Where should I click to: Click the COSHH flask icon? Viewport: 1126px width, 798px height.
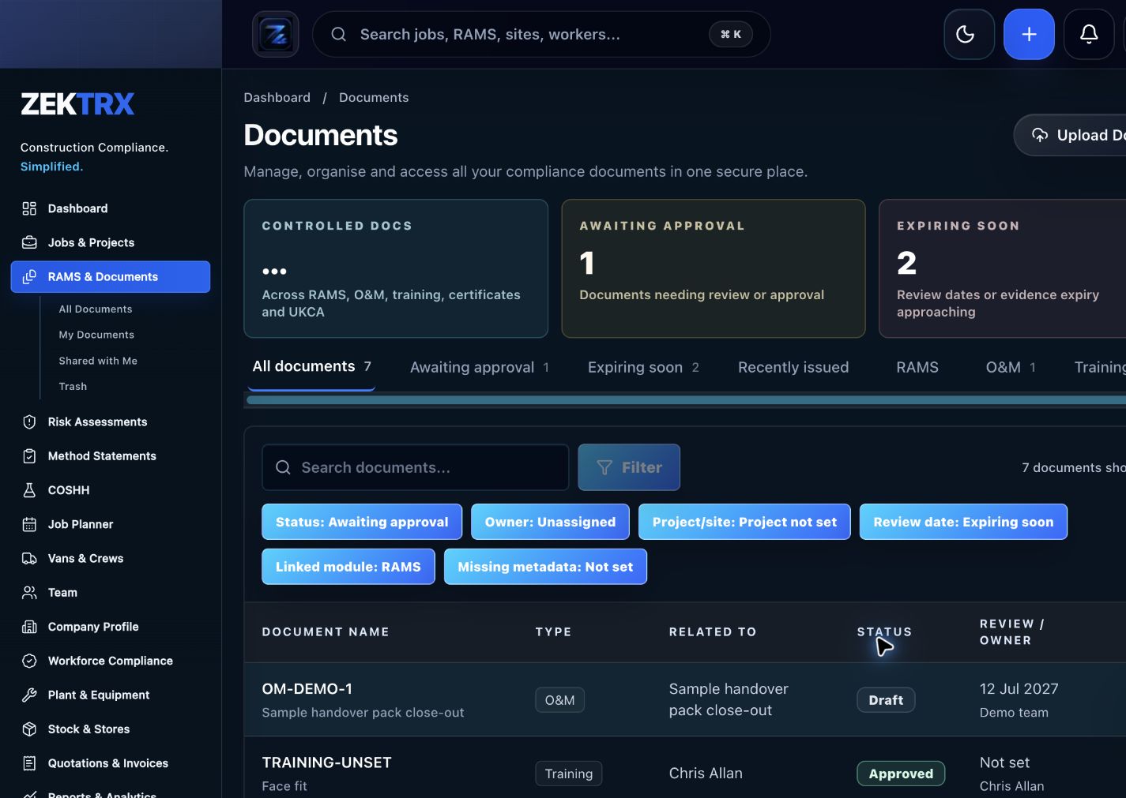(x=29, y=490)
